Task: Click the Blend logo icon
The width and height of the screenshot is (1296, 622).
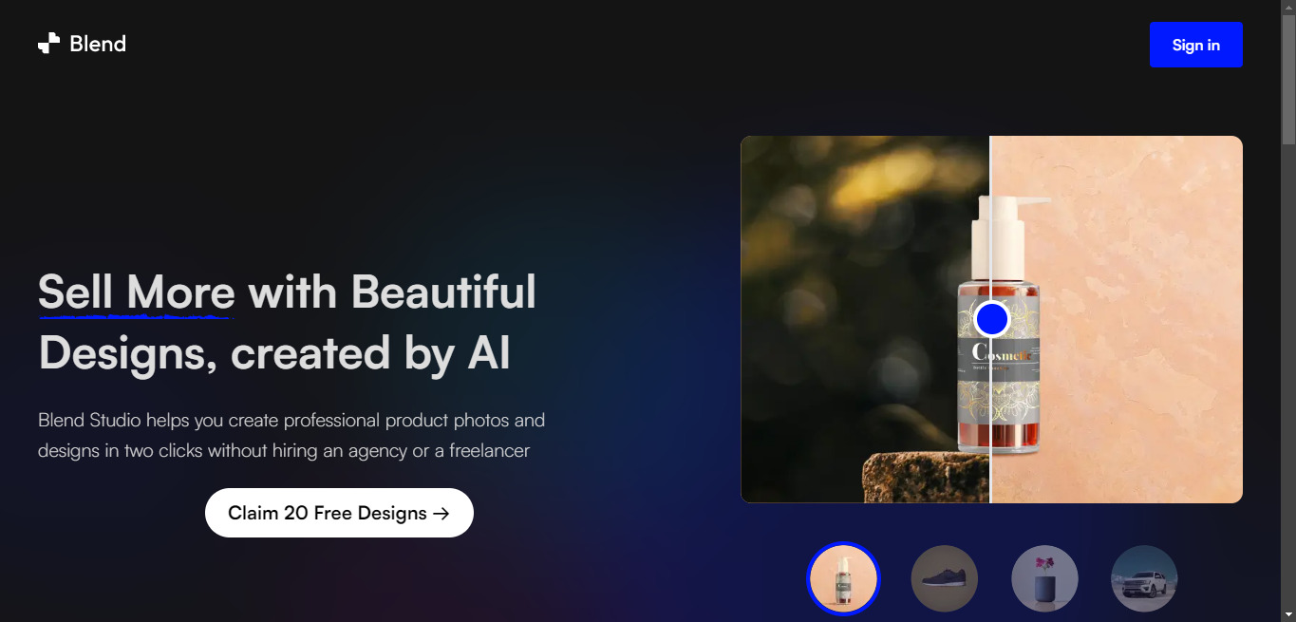Action: (48, 44)
